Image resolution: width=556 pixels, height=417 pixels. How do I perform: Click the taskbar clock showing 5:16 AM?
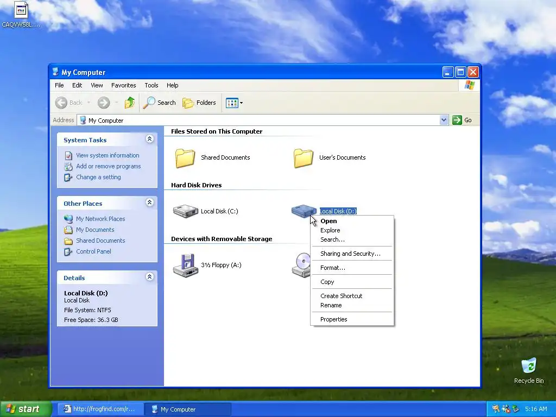(x=536, y=409)
